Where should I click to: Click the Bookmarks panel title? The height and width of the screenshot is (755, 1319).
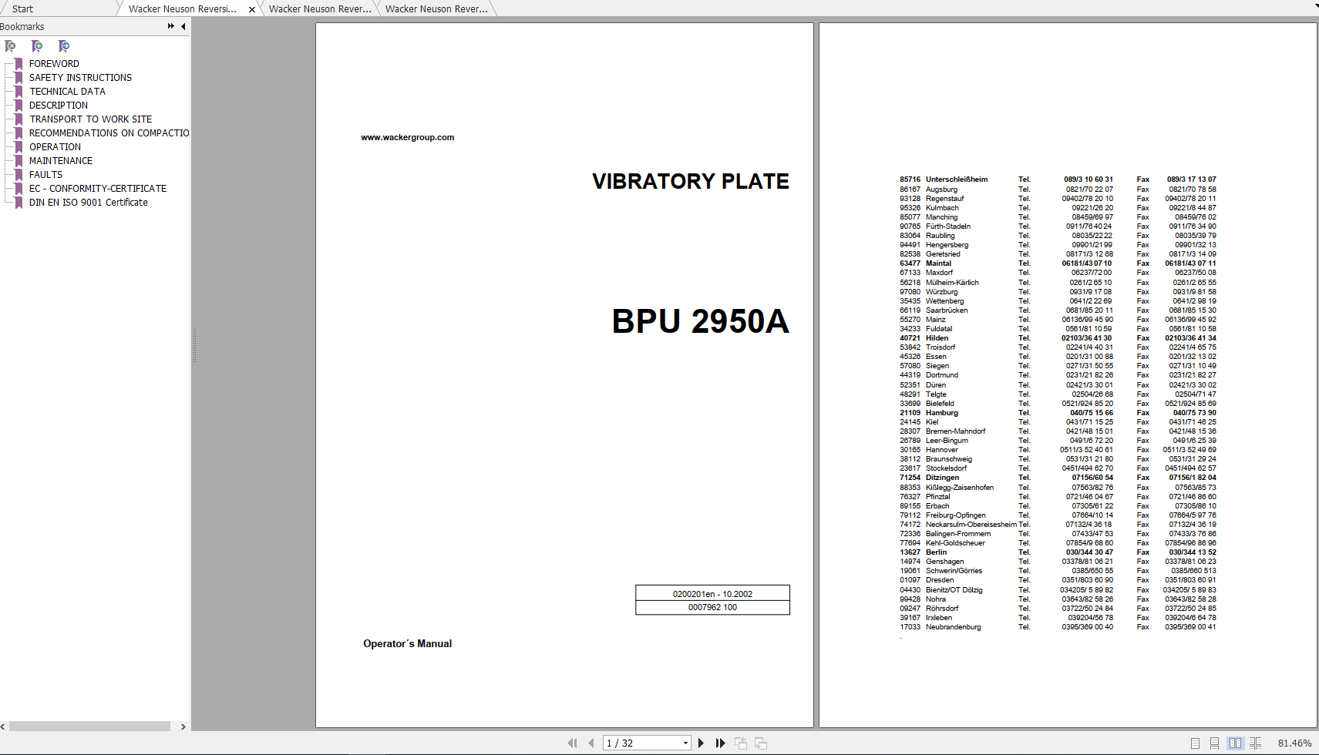pyautogui.click(x=22, y=26)
